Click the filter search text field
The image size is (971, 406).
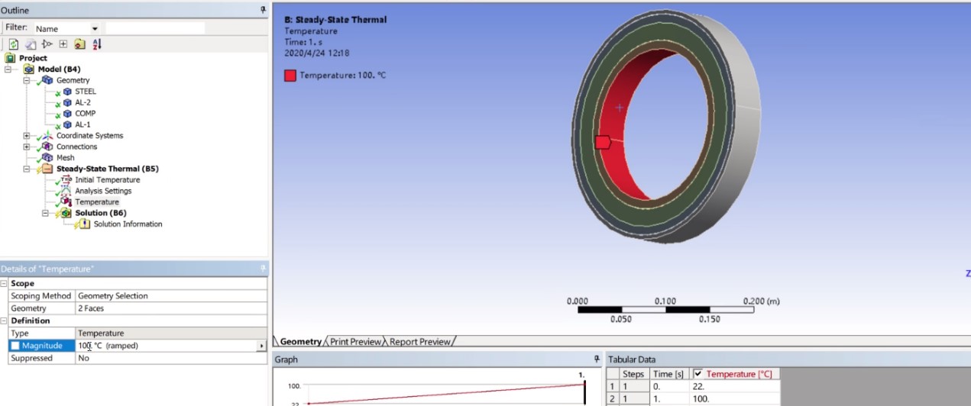click(x=155, y=28)
